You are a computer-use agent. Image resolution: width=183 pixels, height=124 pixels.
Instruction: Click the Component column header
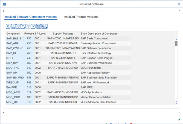(15, 34)
